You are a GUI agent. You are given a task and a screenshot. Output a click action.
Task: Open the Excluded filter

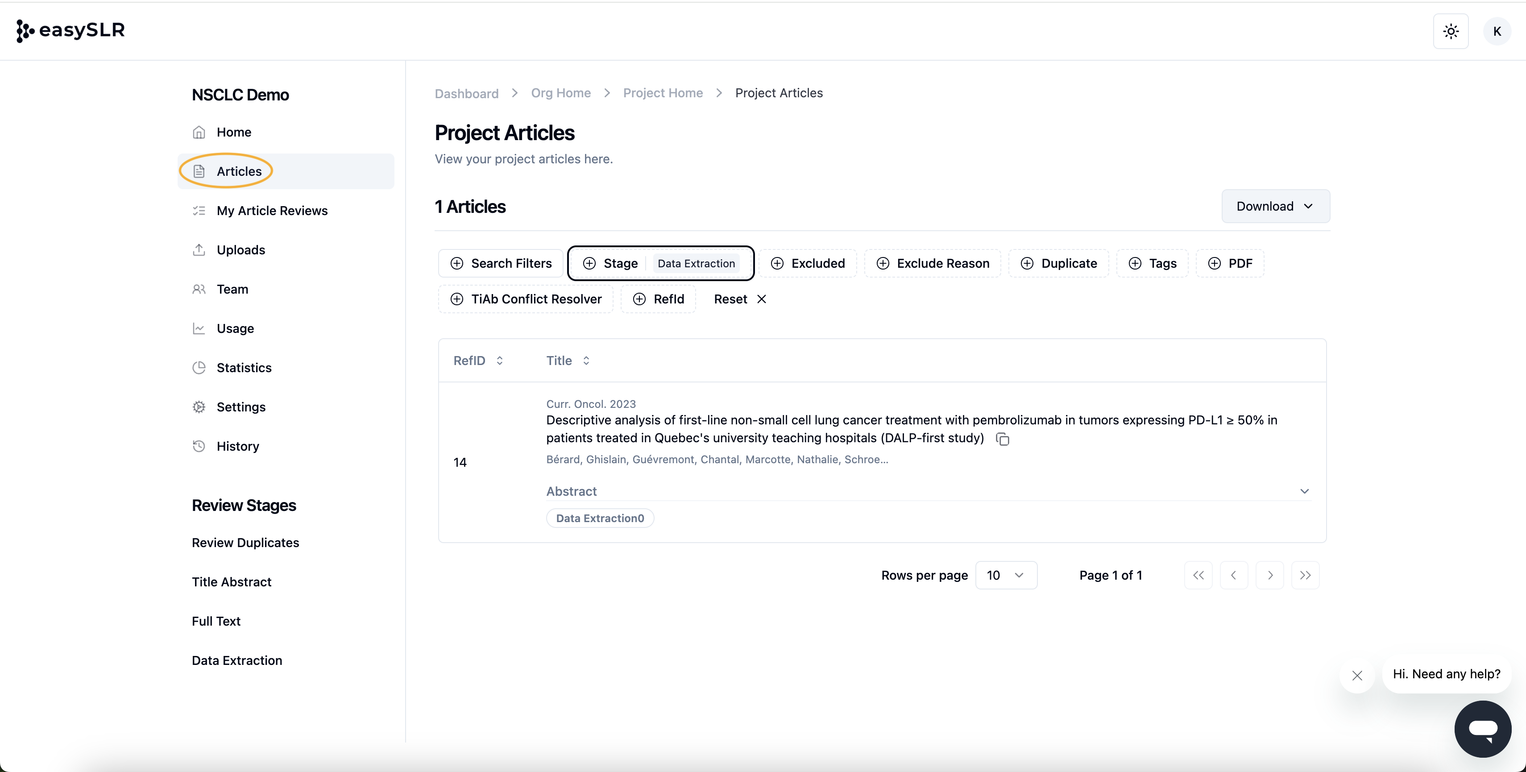[x=808, y=263]
